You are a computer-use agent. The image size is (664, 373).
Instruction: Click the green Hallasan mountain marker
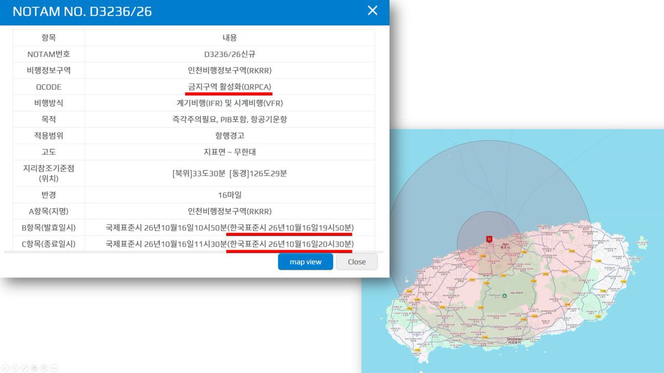click(504, 296)
